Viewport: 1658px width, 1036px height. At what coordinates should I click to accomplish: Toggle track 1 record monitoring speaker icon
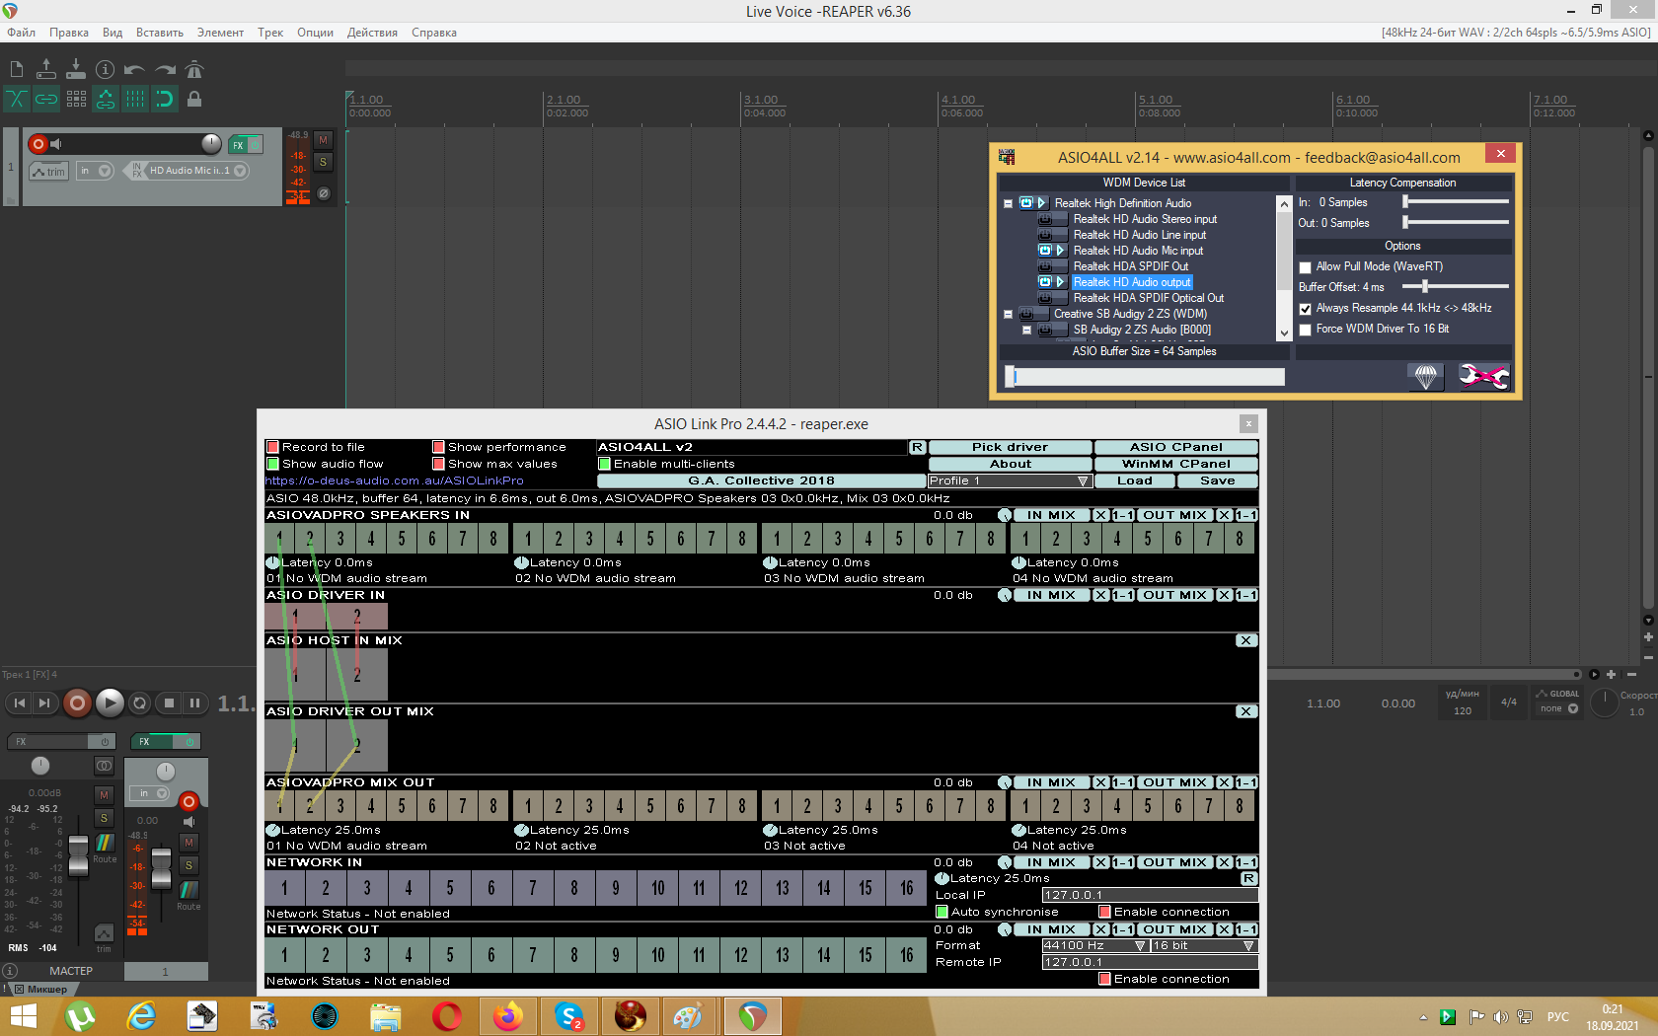tap(56, 144)
